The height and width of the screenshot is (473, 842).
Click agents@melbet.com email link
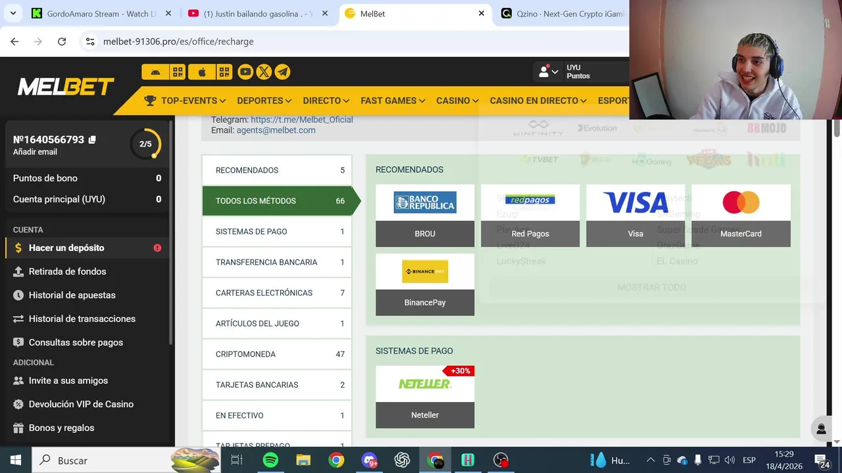[276, 130]
